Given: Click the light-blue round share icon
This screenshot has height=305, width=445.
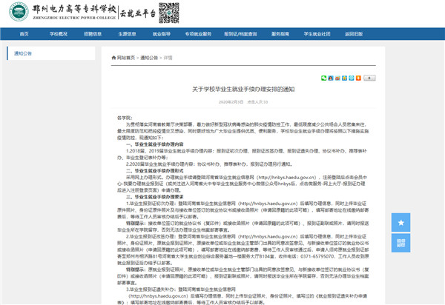Looking at the screenshot, I should click(352, 78).
